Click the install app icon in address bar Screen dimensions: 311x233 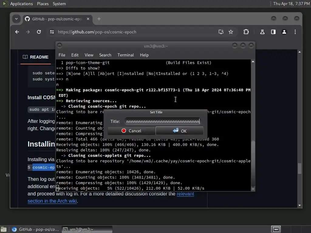[x=221, y=32]
